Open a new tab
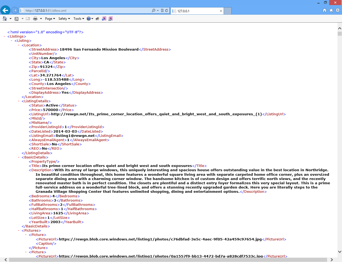 coord(228,11)
